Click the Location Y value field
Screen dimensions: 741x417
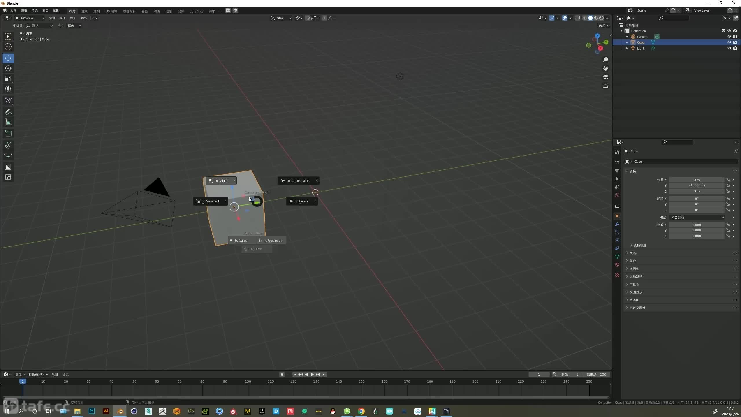(697, 185)
